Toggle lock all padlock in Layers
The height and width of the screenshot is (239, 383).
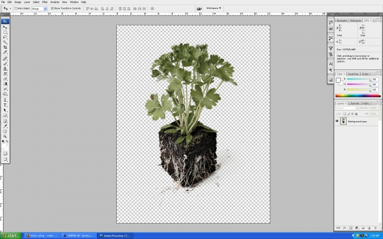(356, 114)
